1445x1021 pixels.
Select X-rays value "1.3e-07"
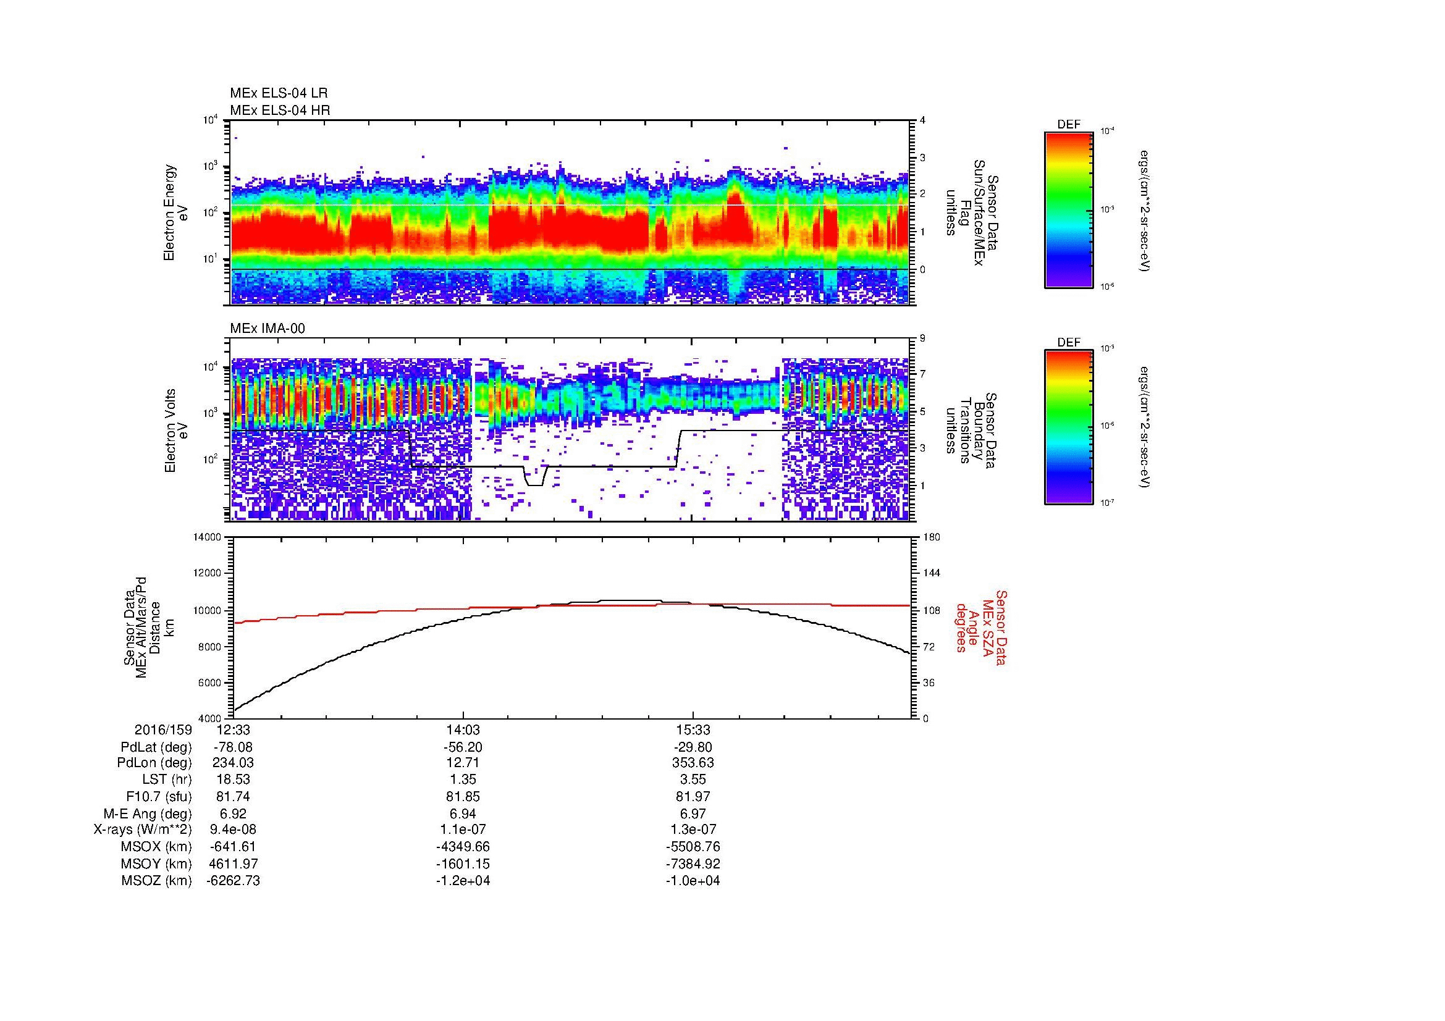(x=693, y=830)
